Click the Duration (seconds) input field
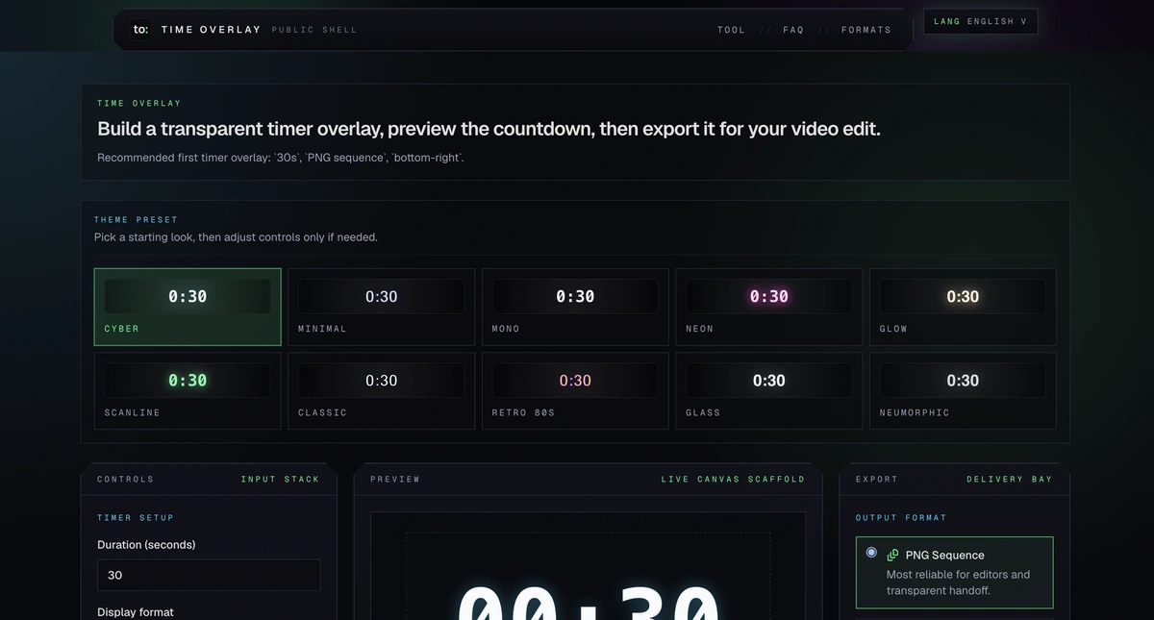Screen dimensions: 1154x620 click(x=209, y=575)
